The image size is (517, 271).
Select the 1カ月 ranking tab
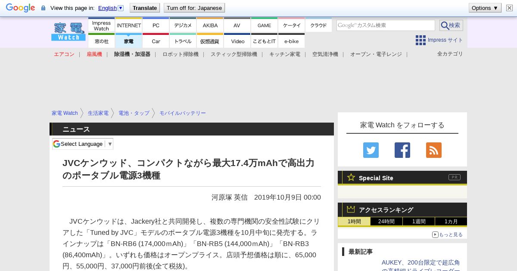(x=451, y=222)
